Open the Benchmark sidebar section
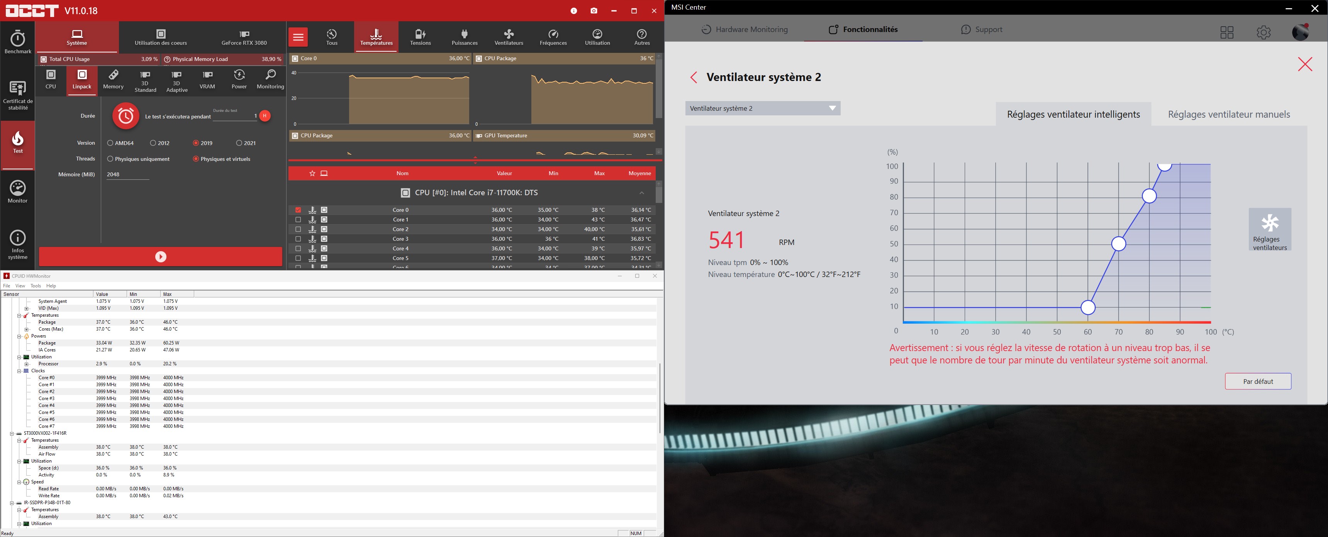1328x537 pixels. click(17, 42)
